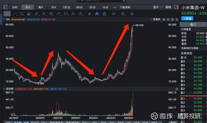207x123 pixels.
Task: Select the rectangle shape drawing tool
Action: tap(22, 14)
